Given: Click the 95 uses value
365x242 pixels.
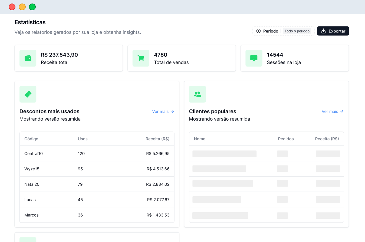Looking at the screenshot, I should [80, 169].
